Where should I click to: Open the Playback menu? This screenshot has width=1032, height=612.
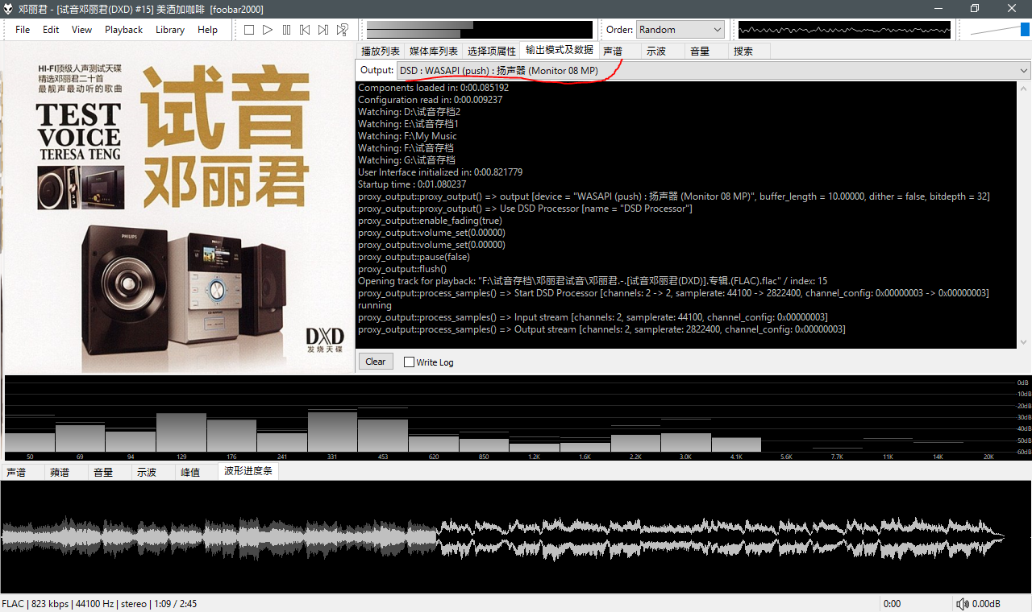coord(123,30)
